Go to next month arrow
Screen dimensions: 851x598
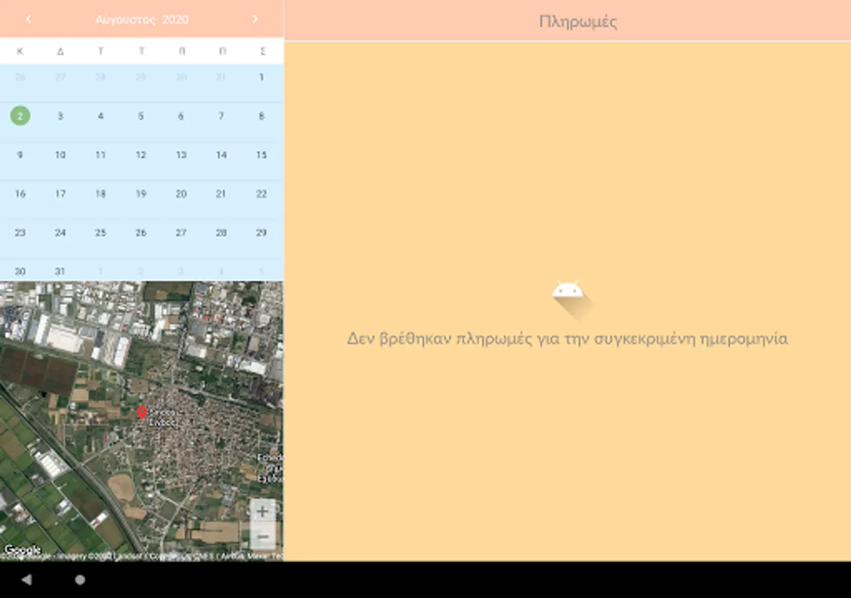click(255, 19)
